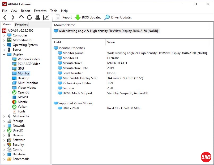Click the Multimedia speaker icon
The image size is (214, 165).
pyautogui.click(x=9, y=116)
